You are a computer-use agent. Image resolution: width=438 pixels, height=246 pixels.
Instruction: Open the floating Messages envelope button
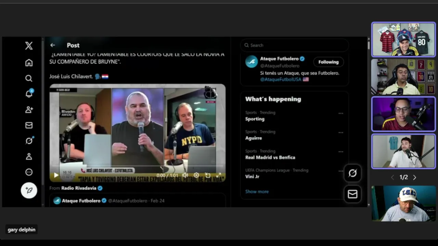click(x=352, y=194)
